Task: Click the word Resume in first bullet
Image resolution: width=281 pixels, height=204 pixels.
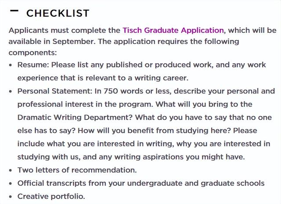Action: (32, 65)
